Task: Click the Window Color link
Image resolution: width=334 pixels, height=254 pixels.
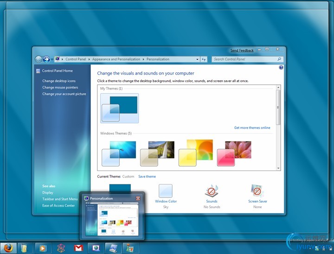Action: tap(166, 201)
